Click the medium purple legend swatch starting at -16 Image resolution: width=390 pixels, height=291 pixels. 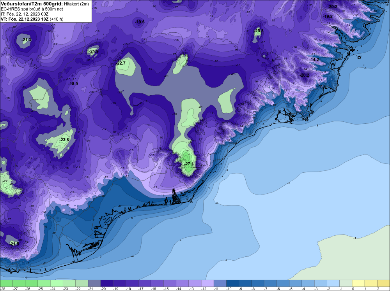(157, 283)
